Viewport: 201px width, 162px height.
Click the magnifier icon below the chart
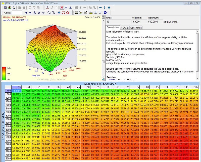click(x=103, y=79)
